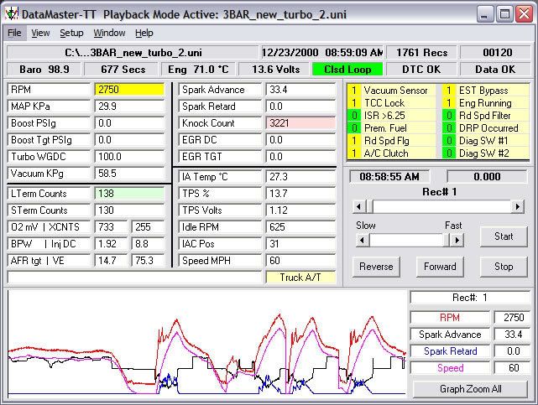Click the Forward playback button
Image resolution: width=538 pixels, height=405 pixels.
440,267
